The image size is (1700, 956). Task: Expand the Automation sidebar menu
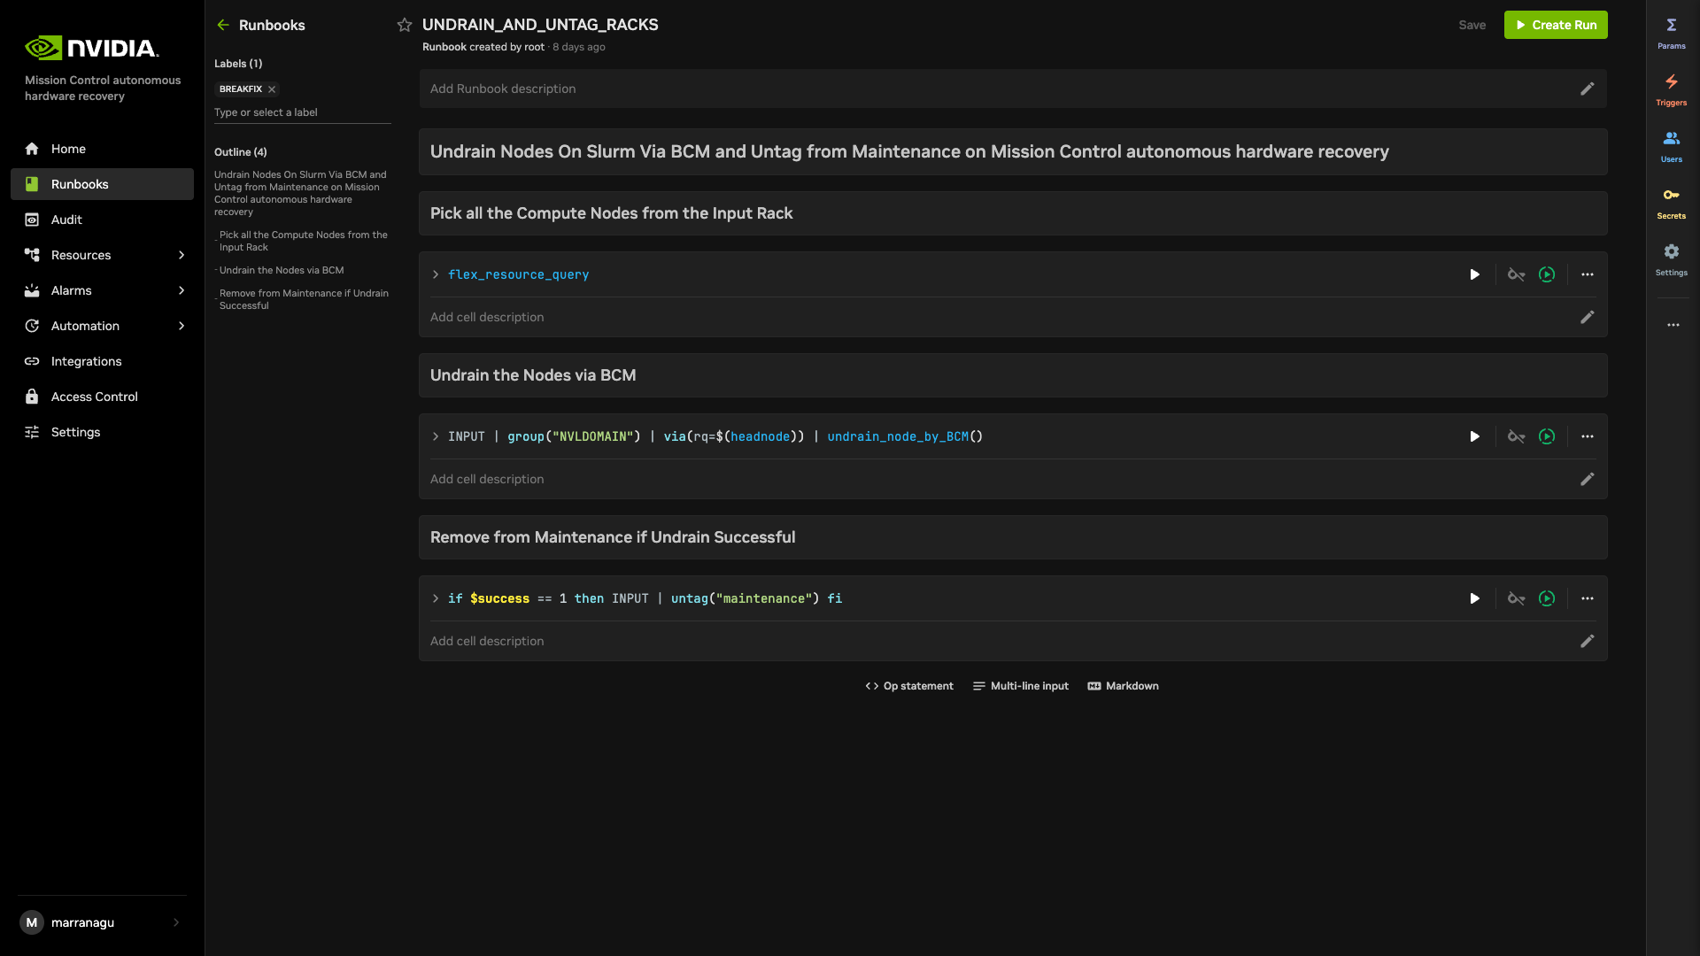tap(182, 326)
